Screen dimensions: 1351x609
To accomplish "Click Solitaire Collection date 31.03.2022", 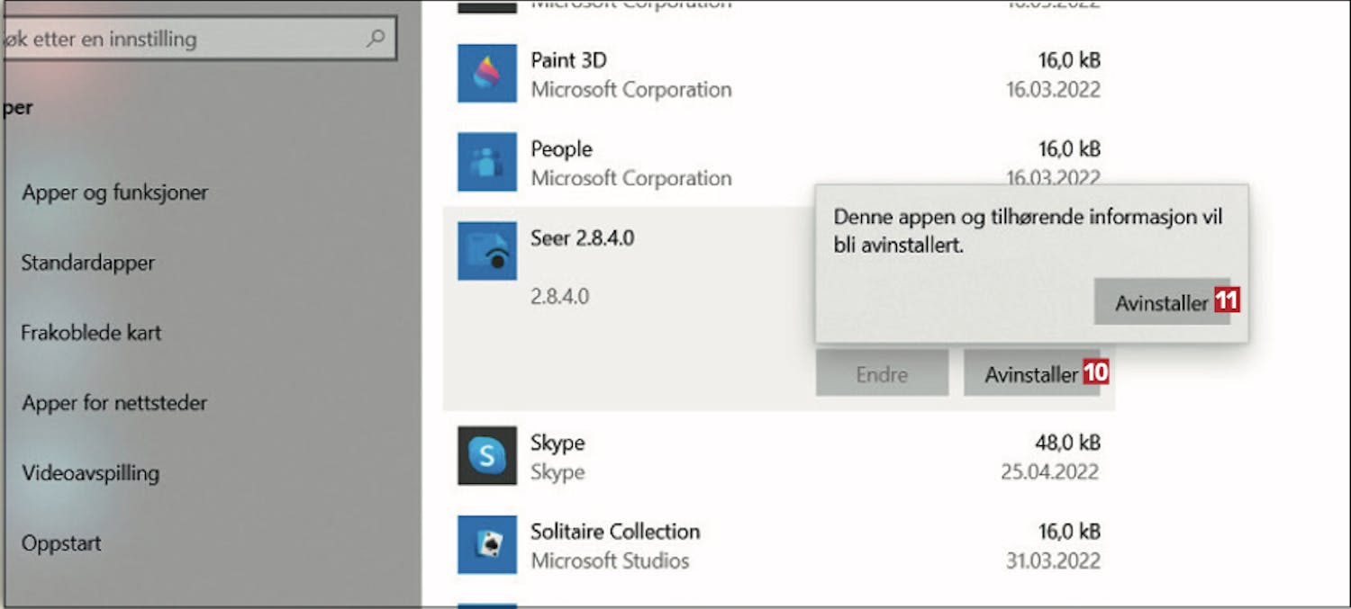I will (x=1053, y=561).
